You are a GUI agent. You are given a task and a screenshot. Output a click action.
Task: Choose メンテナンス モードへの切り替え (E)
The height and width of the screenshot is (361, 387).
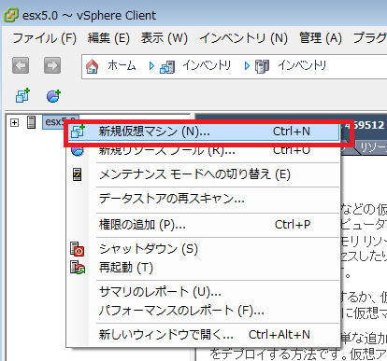(203, 174)
